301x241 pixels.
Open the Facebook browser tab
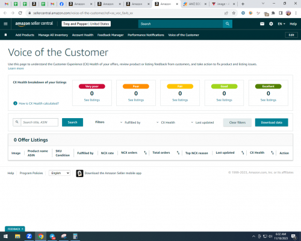(x=61, y=4)
